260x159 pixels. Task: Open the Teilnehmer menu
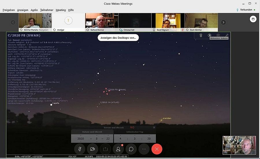click(47, 10)
